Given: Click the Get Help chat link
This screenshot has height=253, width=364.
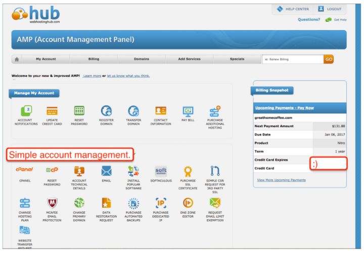Looking at the screenshot, I should pyautogui.click(x=336, y=20).
